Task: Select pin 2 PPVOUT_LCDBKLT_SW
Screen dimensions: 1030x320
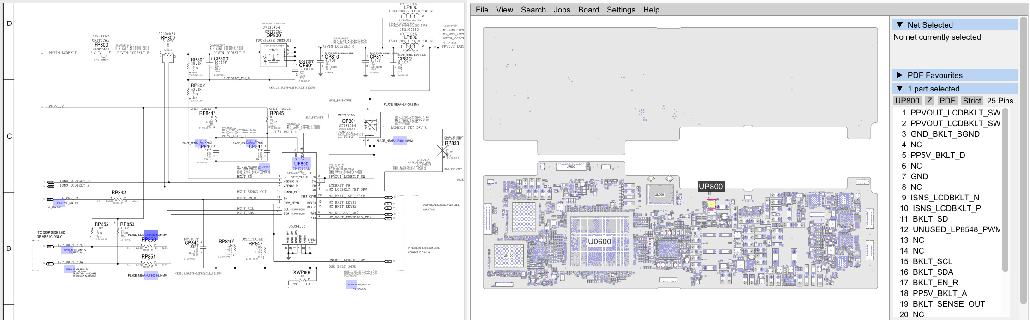Action: click(951, 123)
